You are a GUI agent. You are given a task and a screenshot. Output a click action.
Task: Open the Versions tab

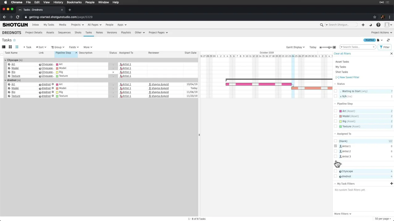(x=112, y=33)
